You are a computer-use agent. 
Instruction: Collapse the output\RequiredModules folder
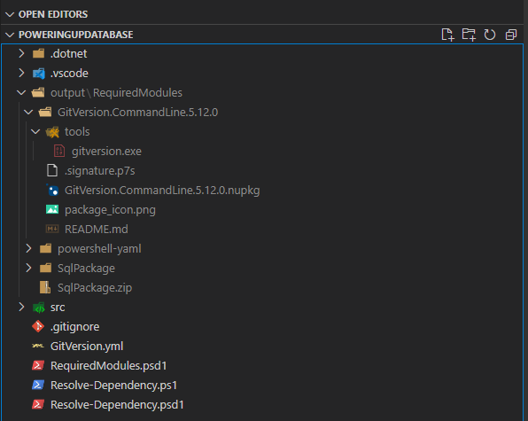(21, 92)
